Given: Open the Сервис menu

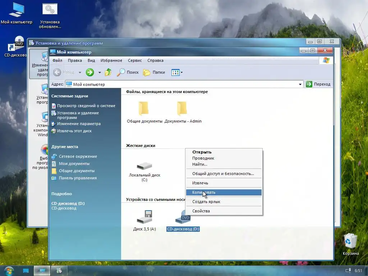Looking at the screenshot, I should (x=135, y=60).
